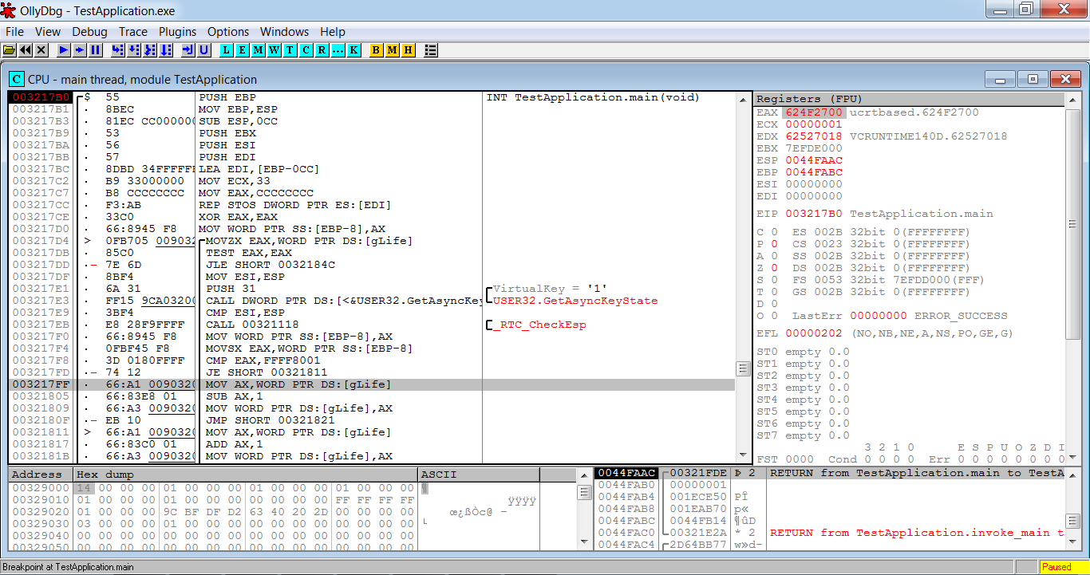This screenshot has width=1090, height=575.
Task: Open the Trace menu
Action: pos(133,32)
